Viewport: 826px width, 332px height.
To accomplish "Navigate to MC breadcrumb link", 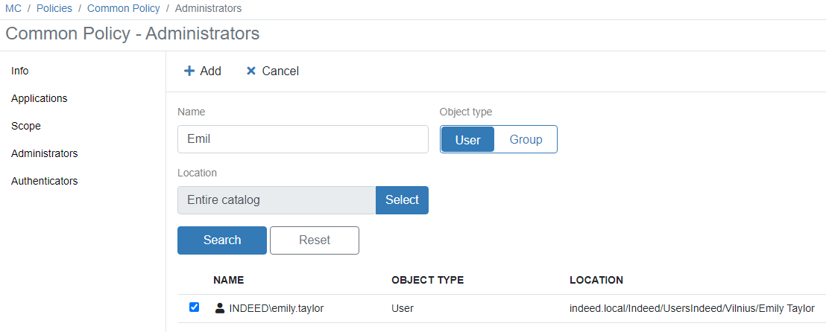I will pos(13,8).
